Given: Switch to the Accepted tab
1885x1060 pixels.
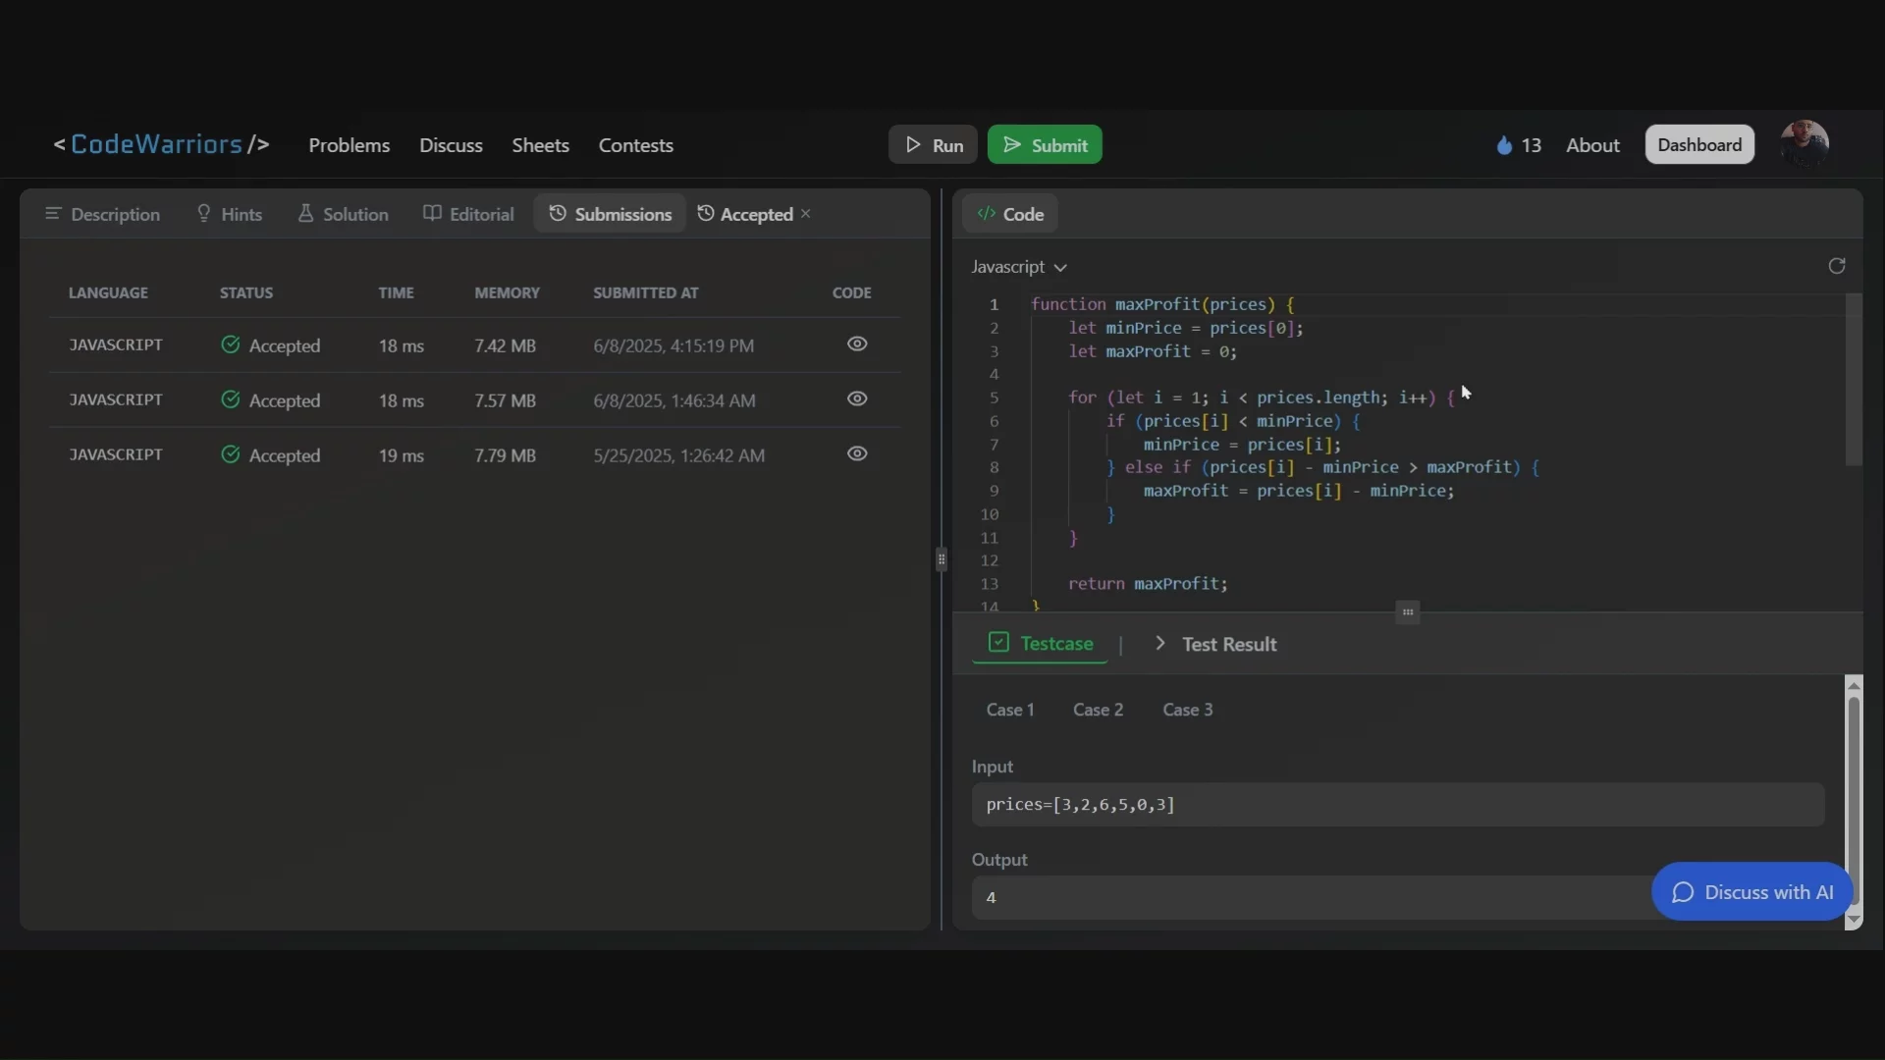Looking at the screenshot, I should 745,214.
